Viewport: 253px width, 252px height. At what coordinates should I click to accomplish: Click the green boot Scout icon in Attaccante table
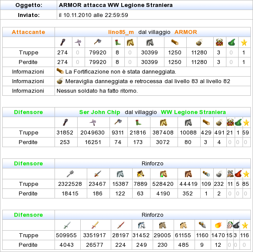118,43
